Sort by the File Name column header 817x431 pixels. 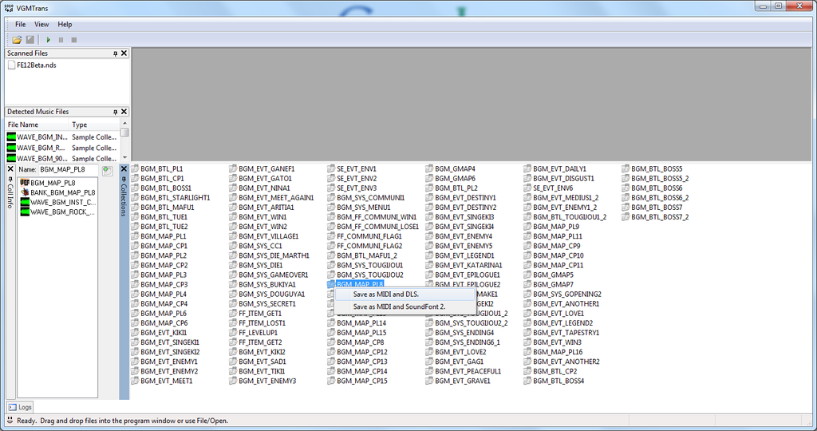pyautogui.click(x=37, y=125)
